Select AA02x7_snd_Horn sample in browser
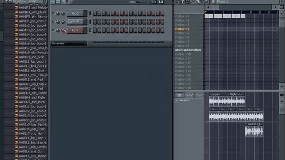This screenshot has height=160, width=285. tap(32, 133)
